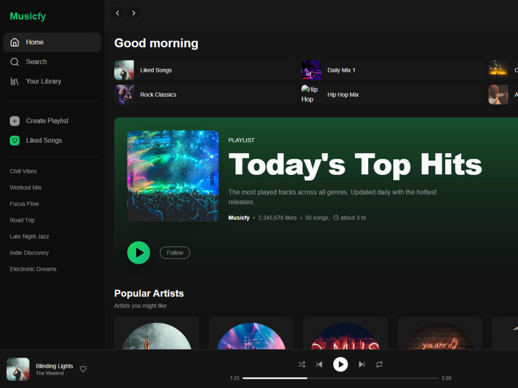This screenshot has height=388, width=518.
Task: Open the Late Night Jazz playlist
Action: coord(30,236)
